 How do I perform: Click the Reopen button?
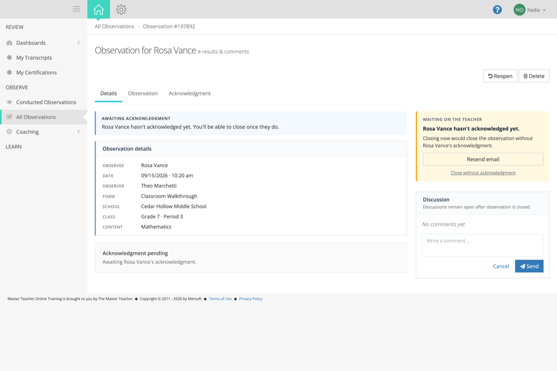tap(500, 76)
